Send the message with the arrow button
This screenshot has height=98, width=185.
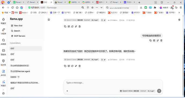click(159, 91)
